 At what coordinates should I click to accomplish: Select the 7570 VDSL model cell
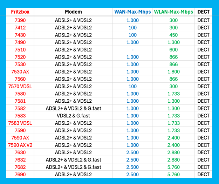(20, 86)
